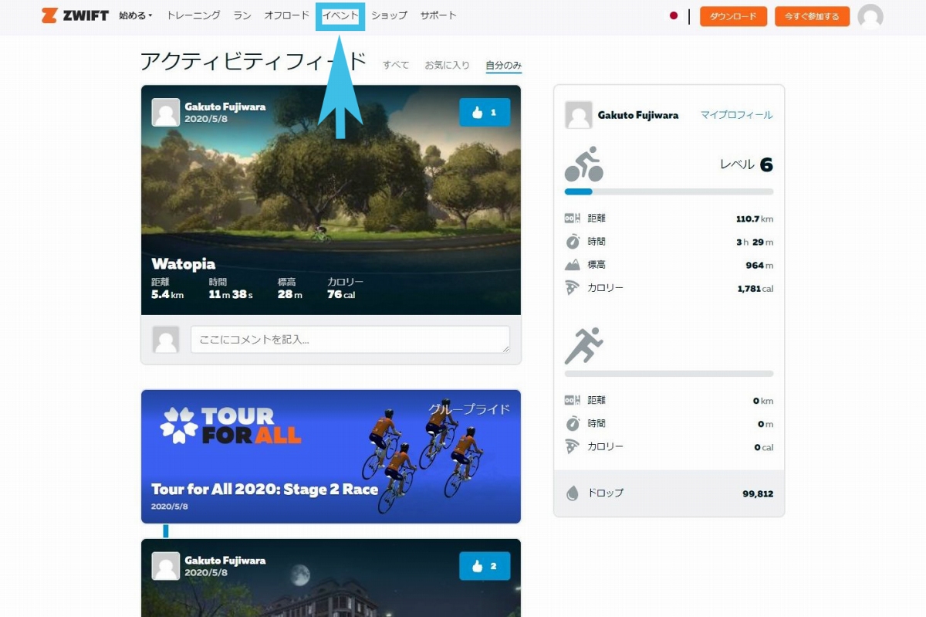The height and width of the screenshot is (617, 926).
Task: Open the トレーニング menu
Action: point(194,15)
